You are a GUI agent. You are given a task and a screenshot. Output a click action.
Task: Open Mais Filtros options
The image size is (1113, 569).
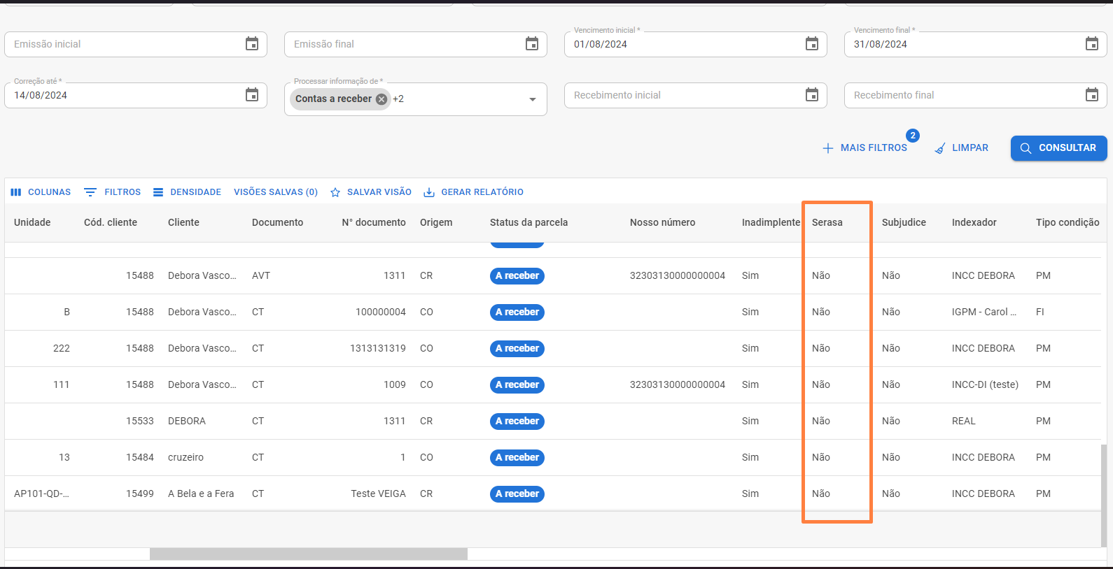point(864,148)
